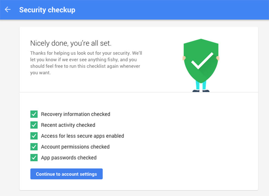Viewport: 269px width, 196px height.
Task: Click the white checkmark on the shield
Action: [202, 61]
